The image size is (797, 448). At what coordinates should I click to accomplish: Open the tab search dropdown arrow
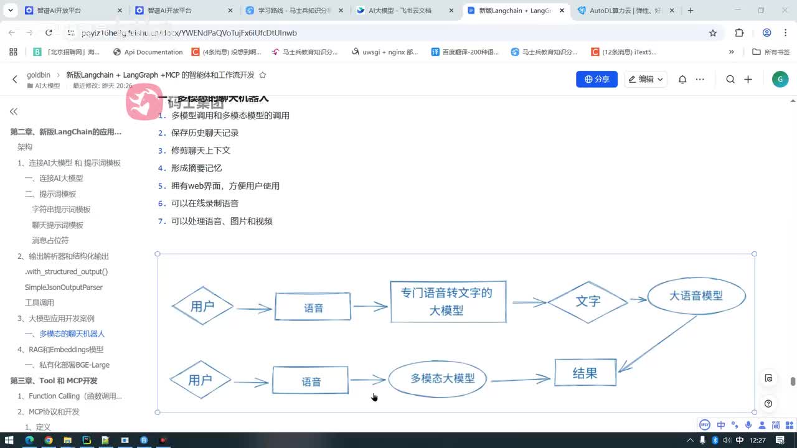(10, 11)
